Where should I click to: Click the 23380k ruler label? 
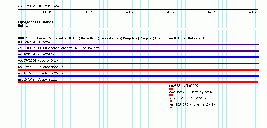click(46, 12)
